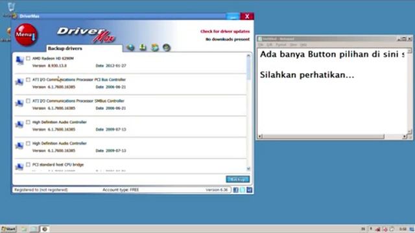Viewport: 415px width, 233px height.
Task: Click the blue globe toolbar icon in DriverMax
Action: (130, 47)
